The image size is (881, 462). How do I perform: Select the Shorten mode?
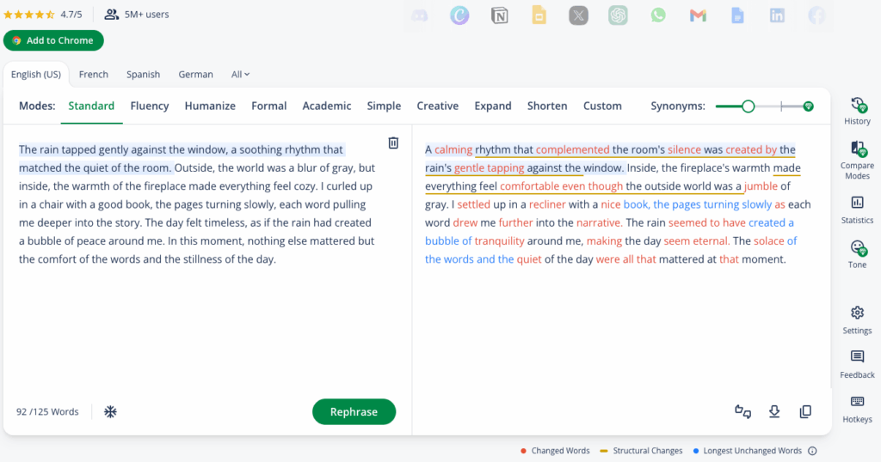[x=546, y=106]
